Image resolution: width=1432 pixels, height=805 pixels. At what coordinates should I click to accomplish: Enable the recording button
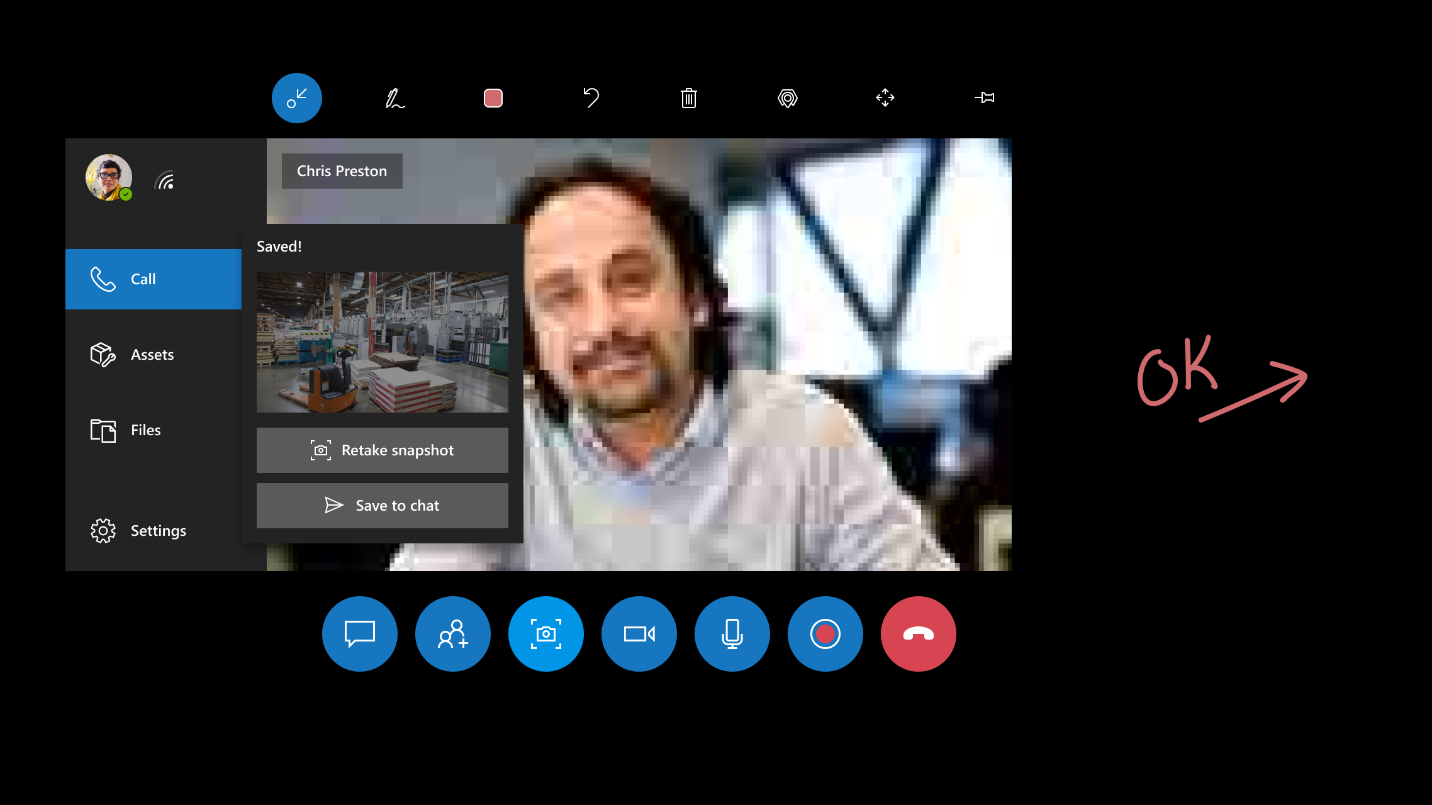(x=825, y=633)
